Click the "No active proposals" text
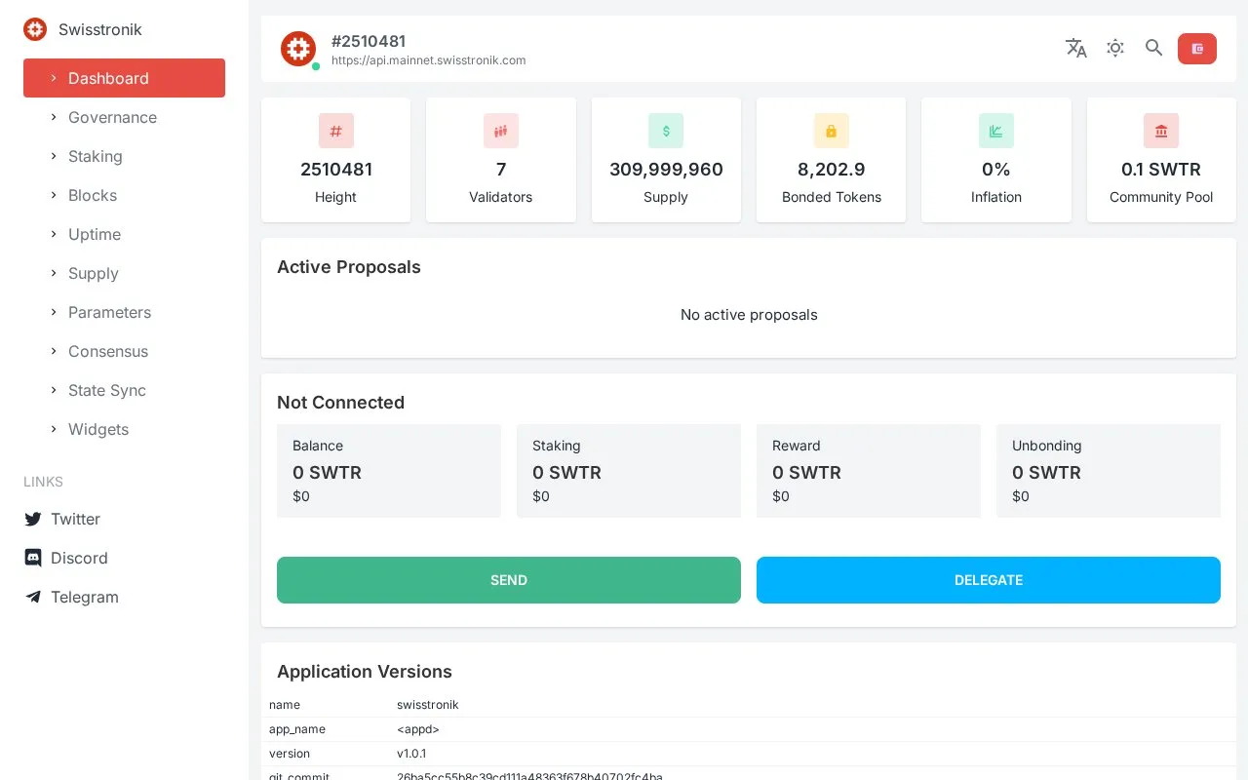This screenshot has height=780, width=1248. pyautogui.click(x=749, y=315)
